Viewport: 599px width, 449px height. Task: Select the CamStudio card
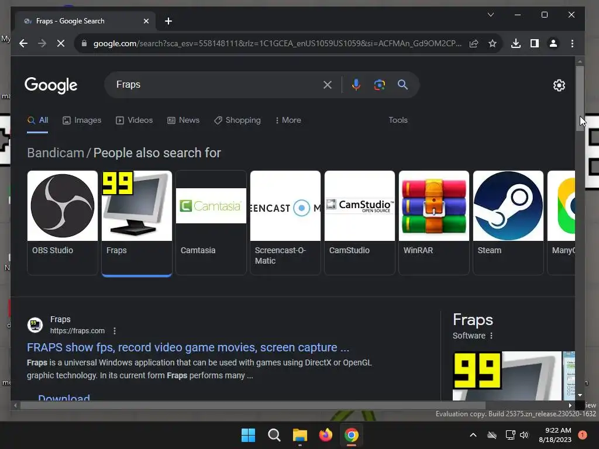point(360,223)
